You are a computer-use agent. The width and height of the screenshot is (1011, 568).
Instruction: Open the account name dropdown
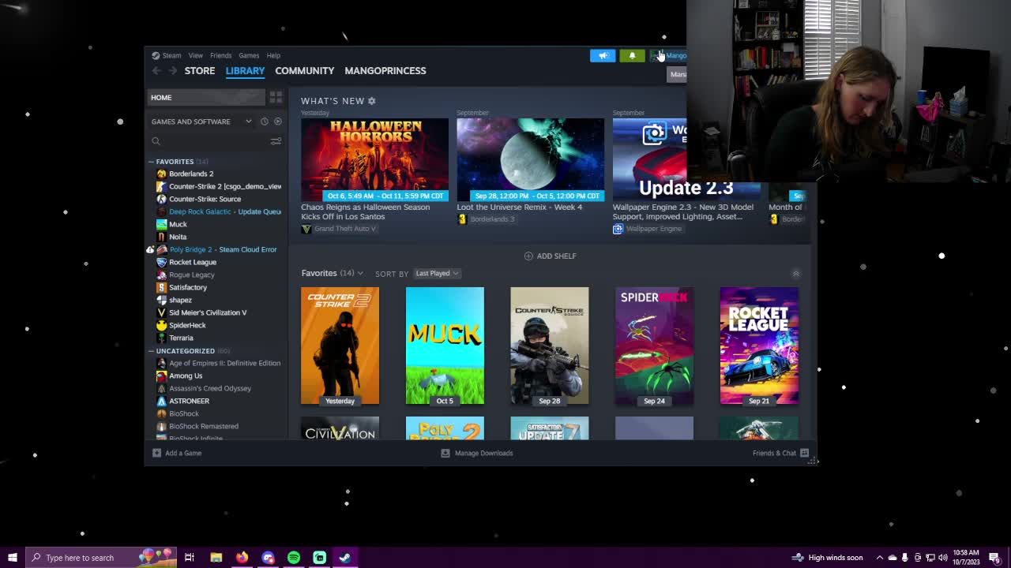pyautogui.click(x=669, y=55)
